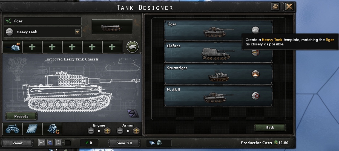Screen dimensions: 339x151
Task: Add module in first empty plus slot
Action: pos(32,47)
